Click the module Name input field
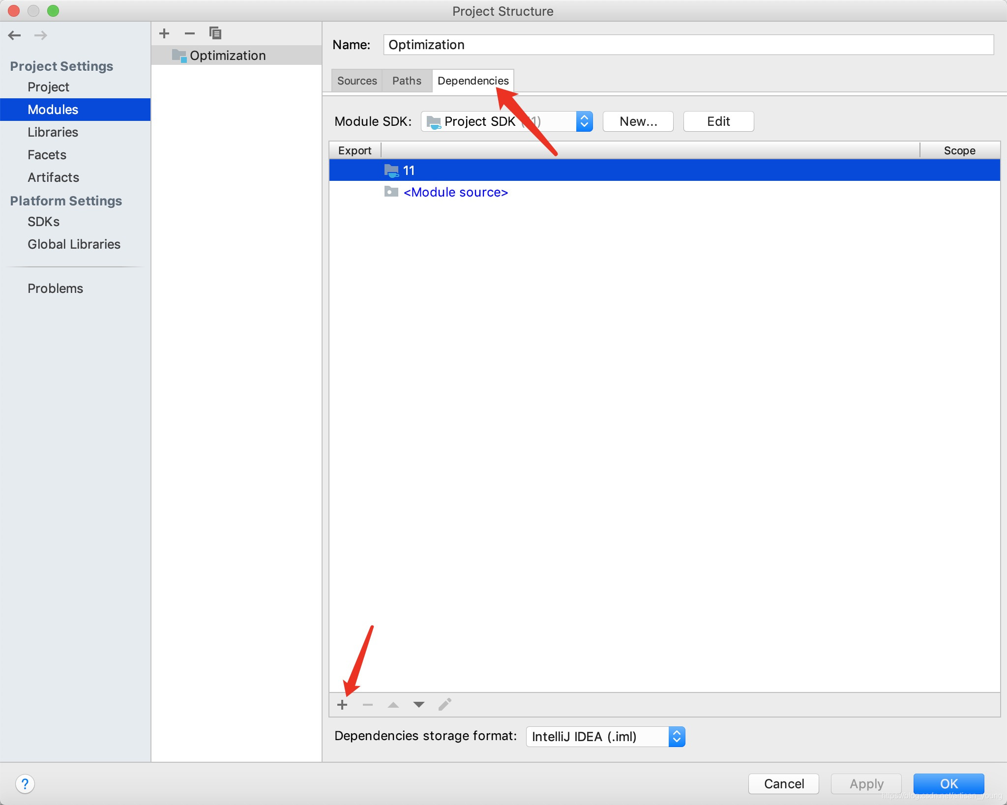The width and height of the screenshot is (1007, 805). (x=688, y=45)
